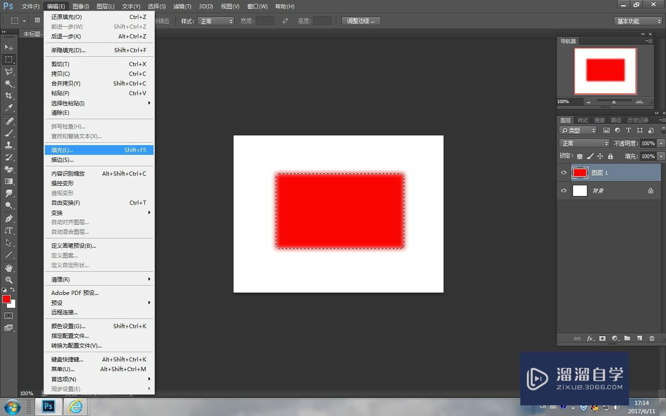The image size is (666, 416).
Task: Add a layer mask
Action: click(x=602, y=338)
